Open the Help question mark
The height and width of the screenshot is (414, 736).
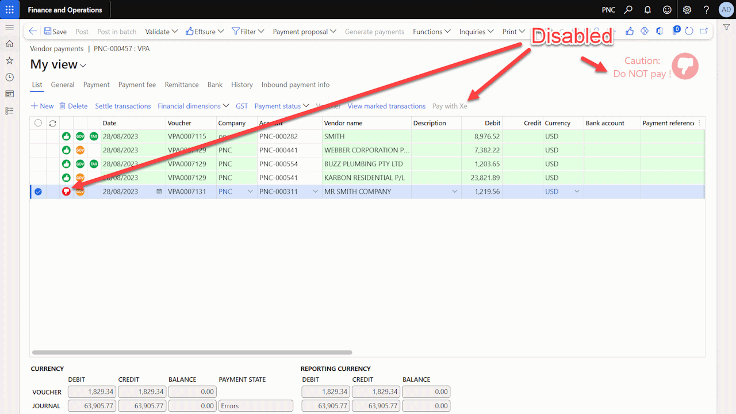pos(707,10)
